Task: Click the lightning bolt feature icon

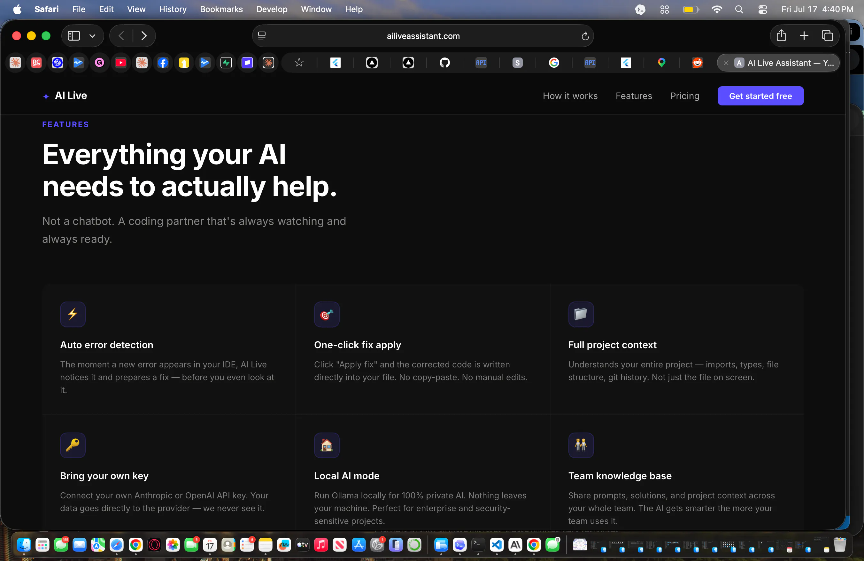Action: (x=73, y=314)
